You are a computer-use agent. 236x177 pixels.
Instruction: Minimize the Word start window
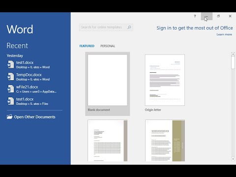[x=206, y=16]
